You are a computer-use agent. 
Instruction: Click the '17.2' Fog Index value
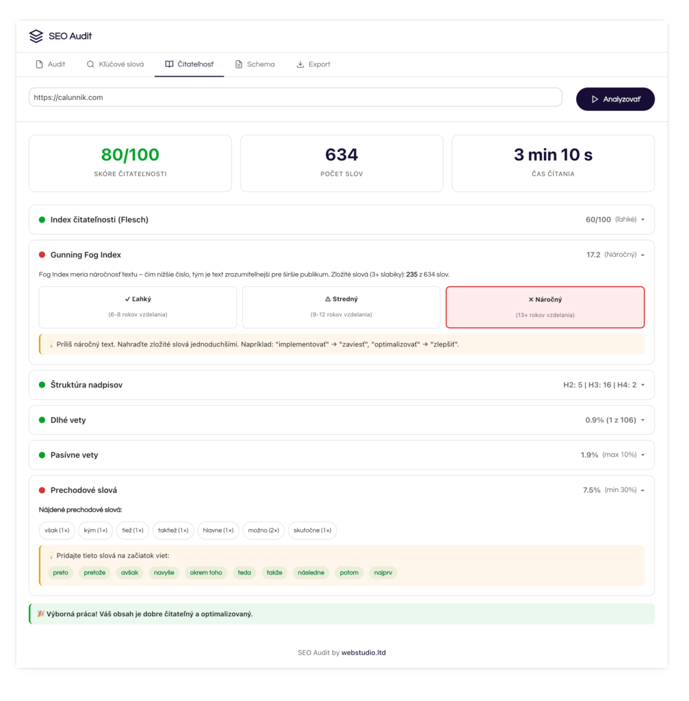coord(593,255)
